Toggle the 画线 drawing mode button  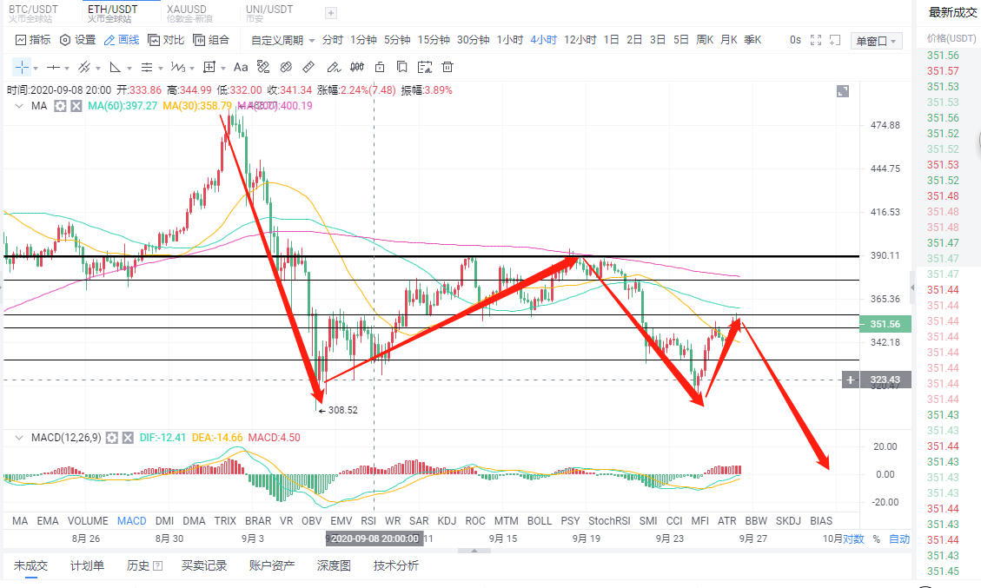click(122, 40)
